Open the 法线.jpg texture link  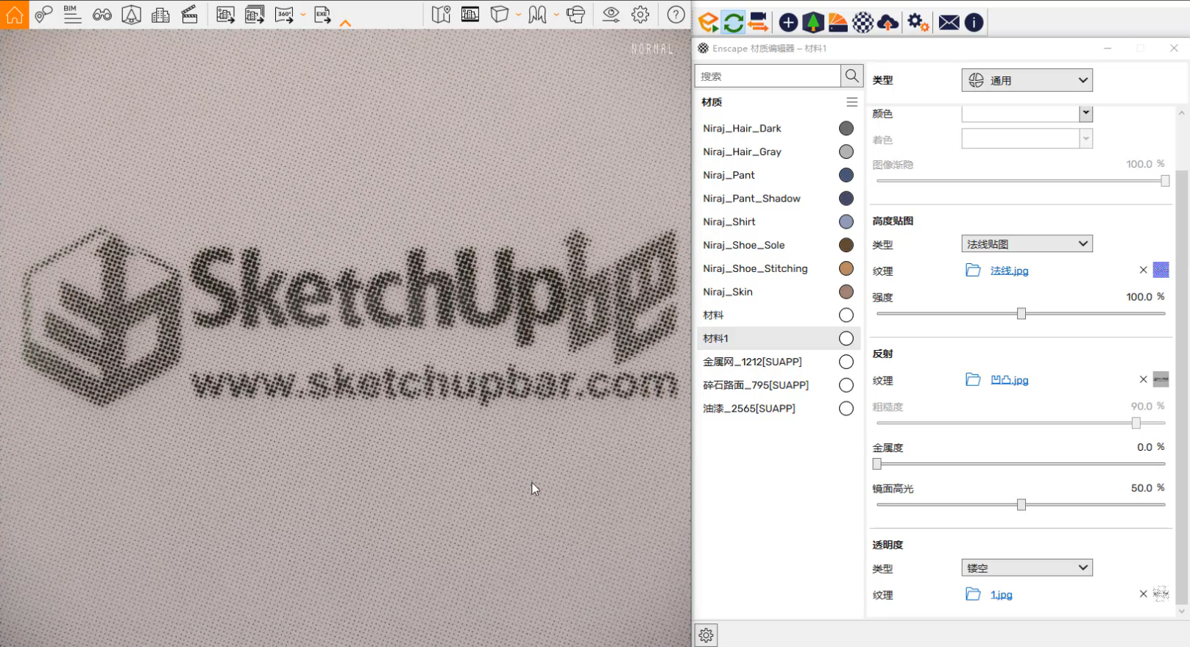pyautogui.click(x=1009, y=271)
